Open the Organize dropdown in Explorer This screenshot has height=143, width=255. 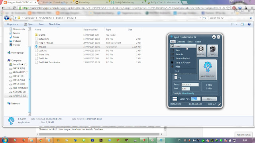click(x=12, y=24)
